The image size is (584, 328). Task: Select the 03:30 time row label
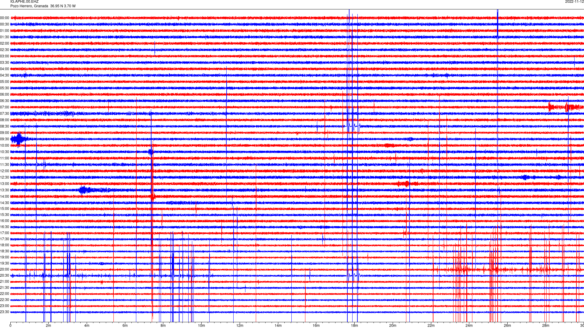click(x=5, y=63)
